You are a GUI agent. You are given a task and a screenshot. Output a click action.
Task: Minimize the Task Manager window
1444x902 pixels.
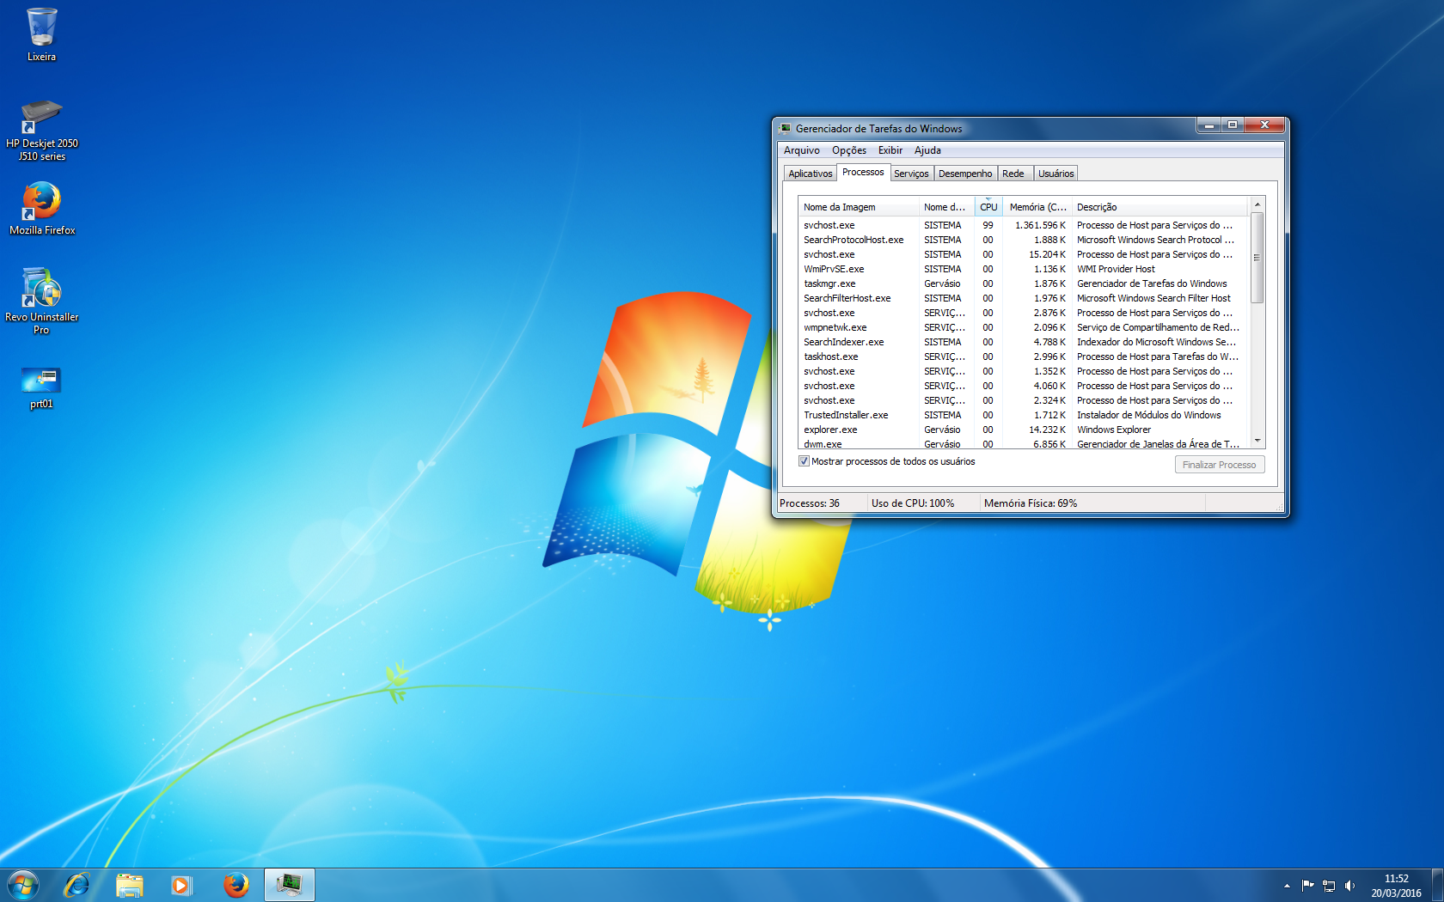coord(1208,125)
